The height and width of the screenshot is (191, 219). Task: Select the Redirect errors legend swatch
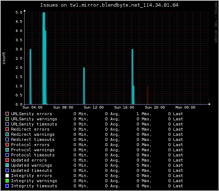(7, 129)
